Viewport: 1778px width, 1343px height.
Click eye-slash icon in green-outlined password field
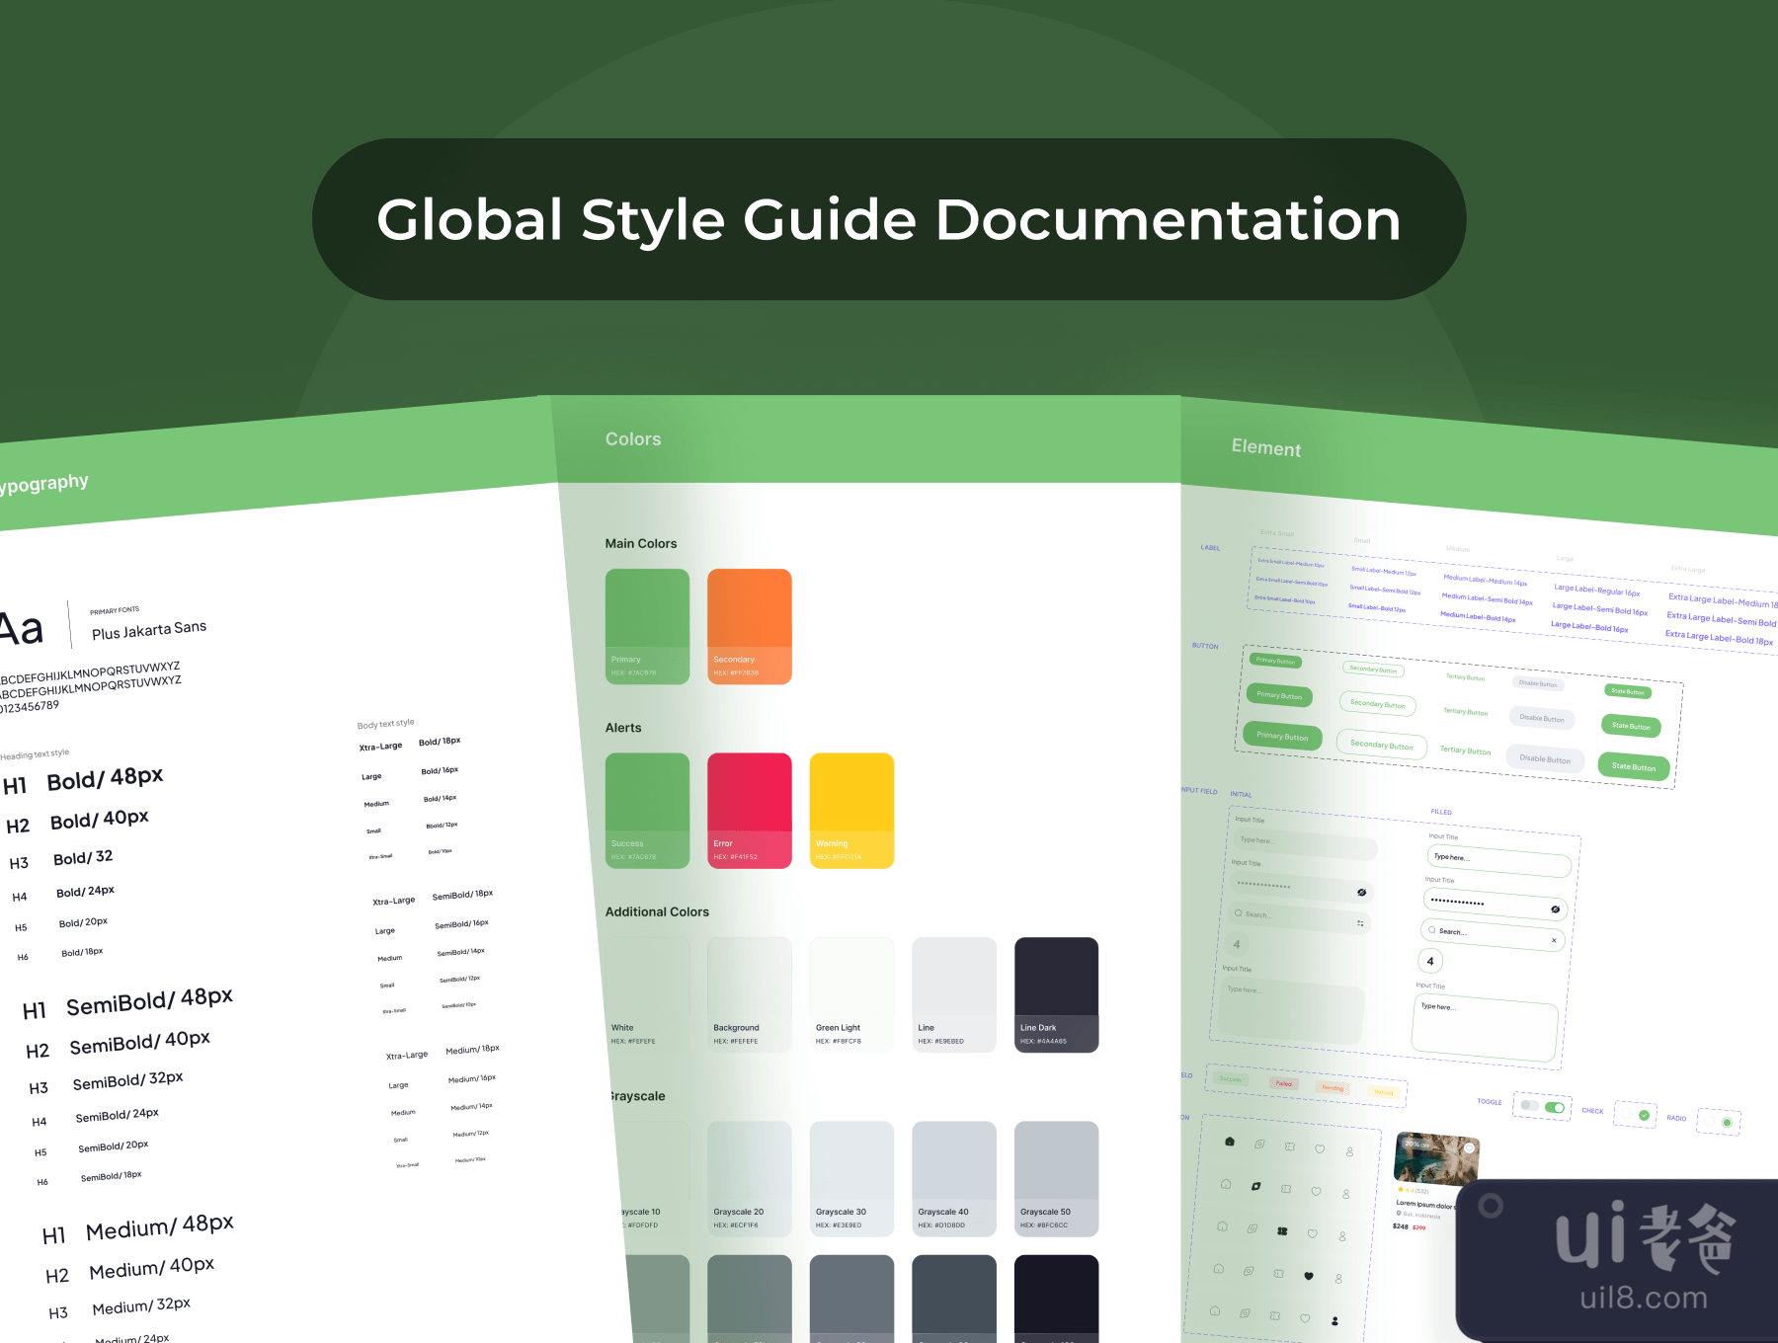1555,909
